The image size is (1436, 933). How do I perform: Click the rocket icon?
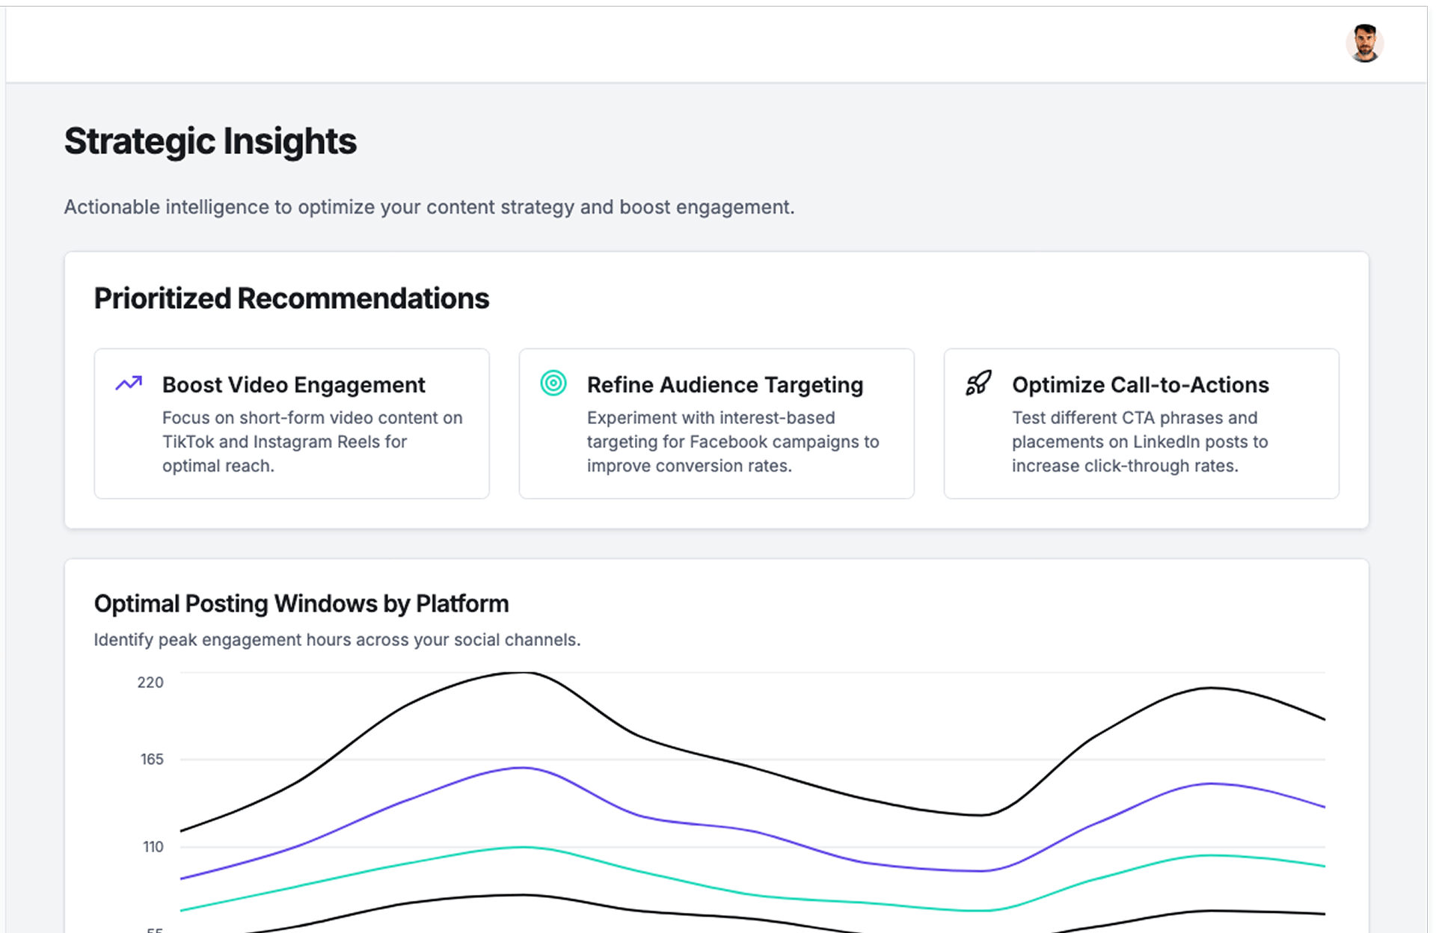[x=978, y=384]
